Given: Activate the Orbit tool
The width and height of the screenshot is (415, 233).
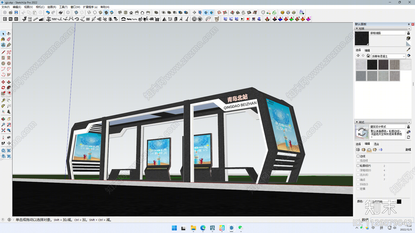Looking at the screenshot, I should (3, 119).
